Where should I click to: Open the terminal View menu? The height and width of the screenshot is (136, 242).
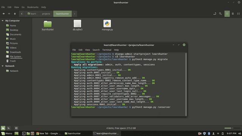[87, 50]
